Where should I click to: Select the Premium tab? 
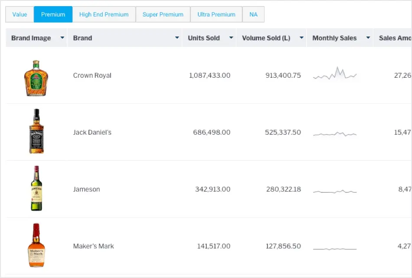pyautogui.click(x=53, y=14)
